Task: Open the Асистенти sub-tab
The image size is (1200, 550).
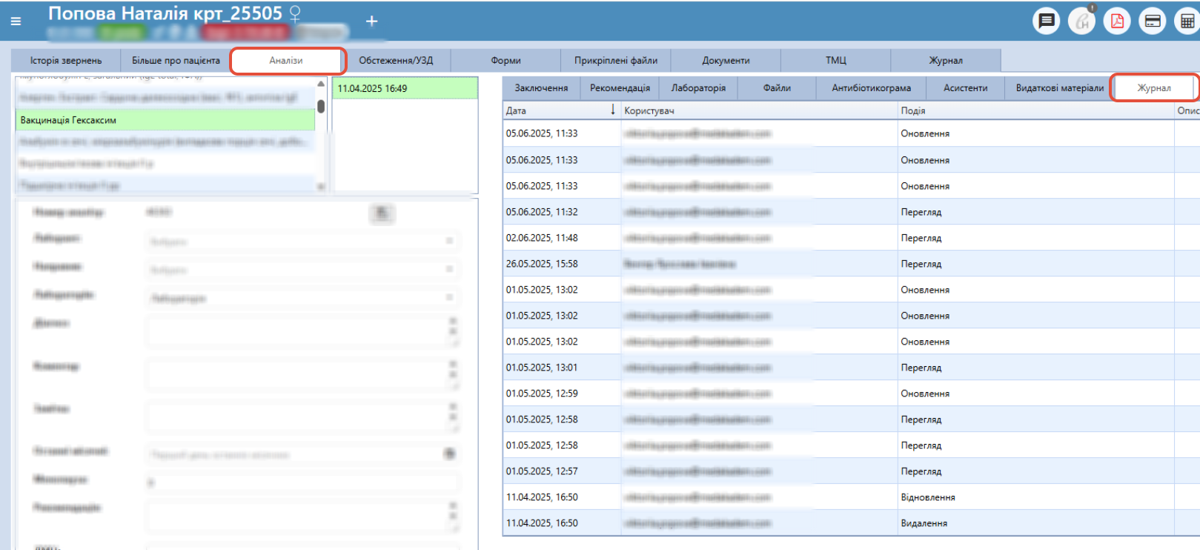Action: (x=965, y=87)
